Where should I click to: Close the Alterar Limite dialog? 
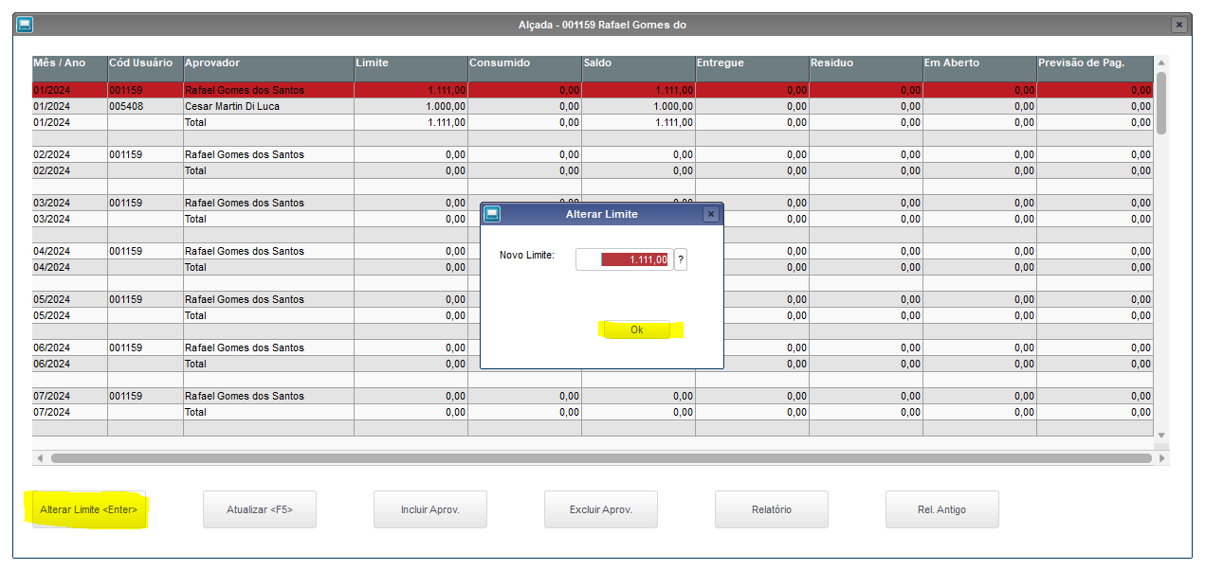711,214
